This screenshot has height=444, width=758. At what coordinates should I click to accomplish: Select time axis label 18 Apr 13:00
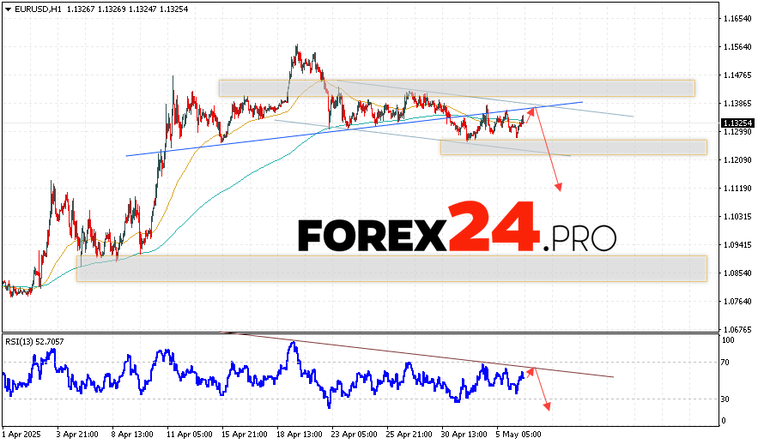(x=300, y=435)
